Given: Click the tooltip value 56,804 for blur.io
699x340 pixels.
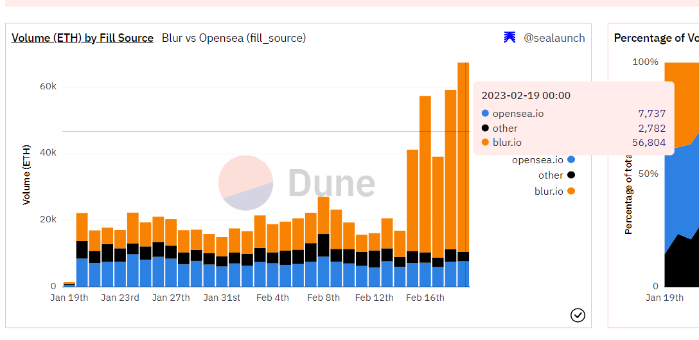Looking at the screenshot, I should pos(649,143).
